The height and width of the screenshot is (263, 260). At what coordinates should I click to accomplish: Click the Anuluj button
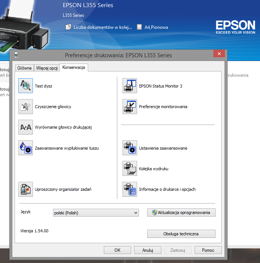click(148, 250)
